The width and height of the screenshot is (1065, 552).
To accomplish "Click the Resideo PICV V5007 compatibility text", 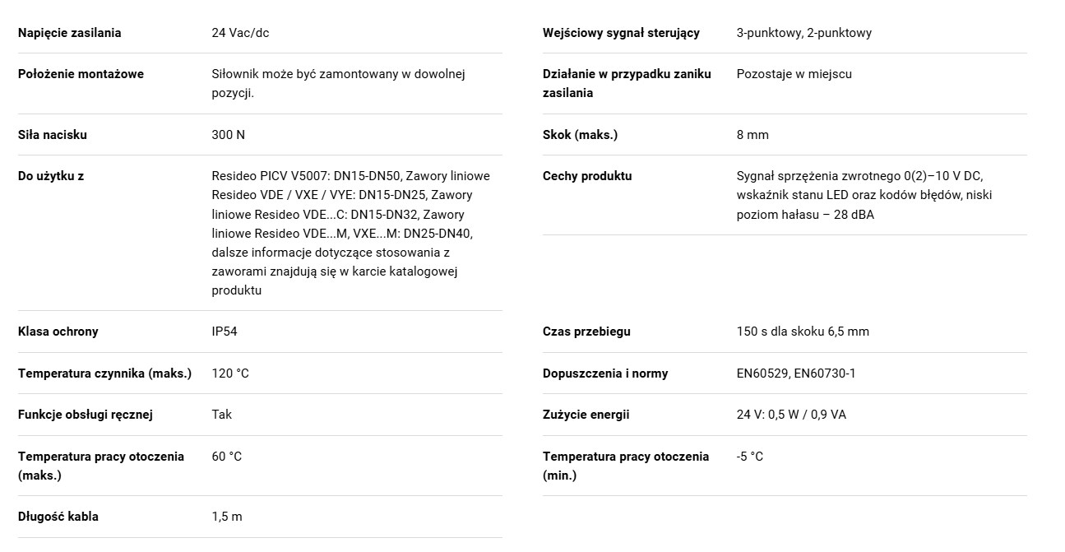I will pos(351,233).
